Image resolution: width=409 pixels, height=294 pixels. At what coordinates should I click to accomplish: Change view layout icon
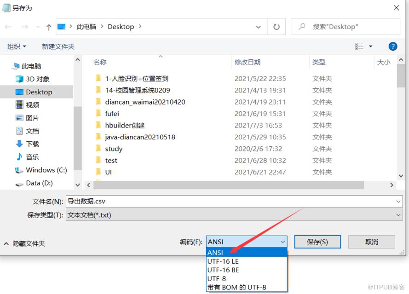pyautogui.click(x=359, y=46)
